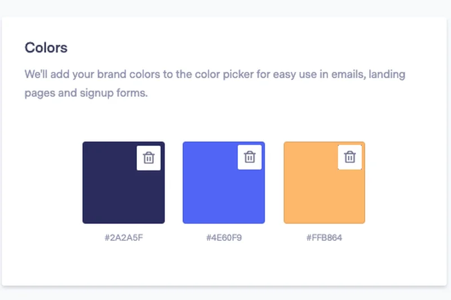Screen dimensions: 451x300
Task: Click the trash icon on orange swatch
Action: coord(350,157)
